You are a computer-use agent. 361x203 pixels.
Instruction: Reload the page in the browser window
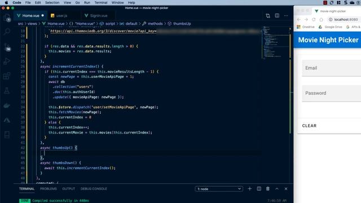(x=314, y=20)
